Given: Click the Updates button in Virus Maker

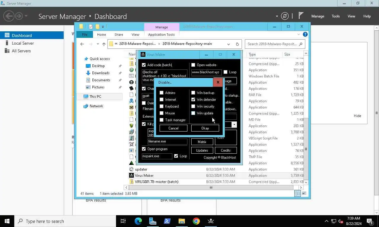Looking at the screenshot, I should click(x=202, y=150).
